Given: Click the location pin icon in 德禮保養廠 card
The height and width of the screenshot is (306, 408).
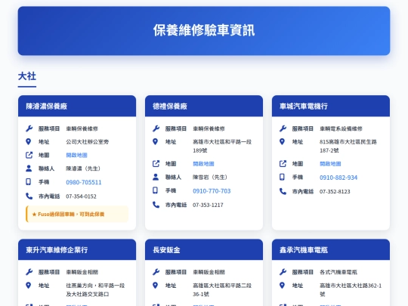Looking at the screenshot, I should click(156, 141).
